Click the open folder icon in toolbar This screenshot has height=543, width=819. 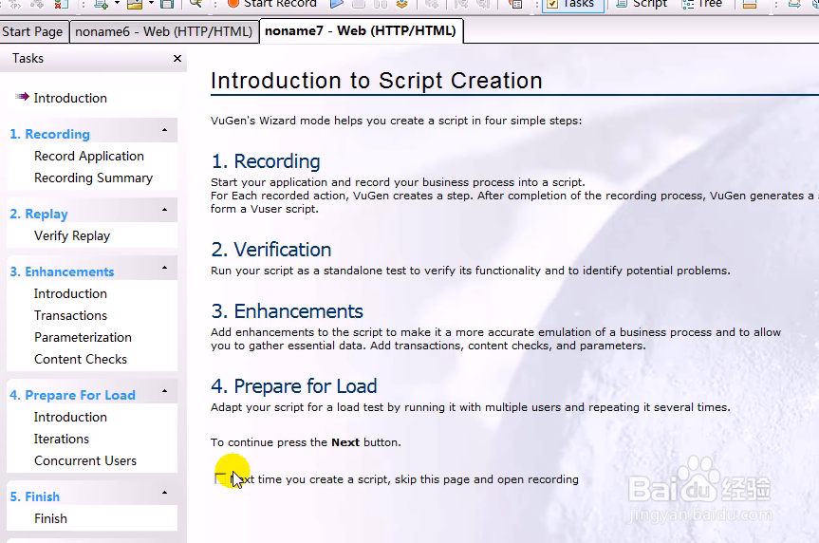click(135, 4)
